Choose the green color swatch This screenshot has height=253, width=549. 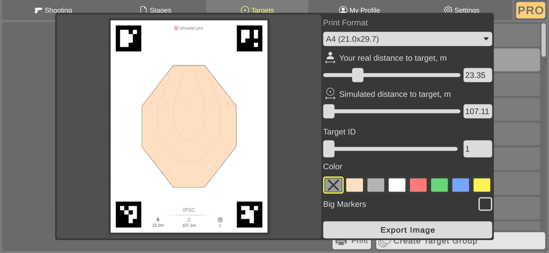(x=440, y=185)
